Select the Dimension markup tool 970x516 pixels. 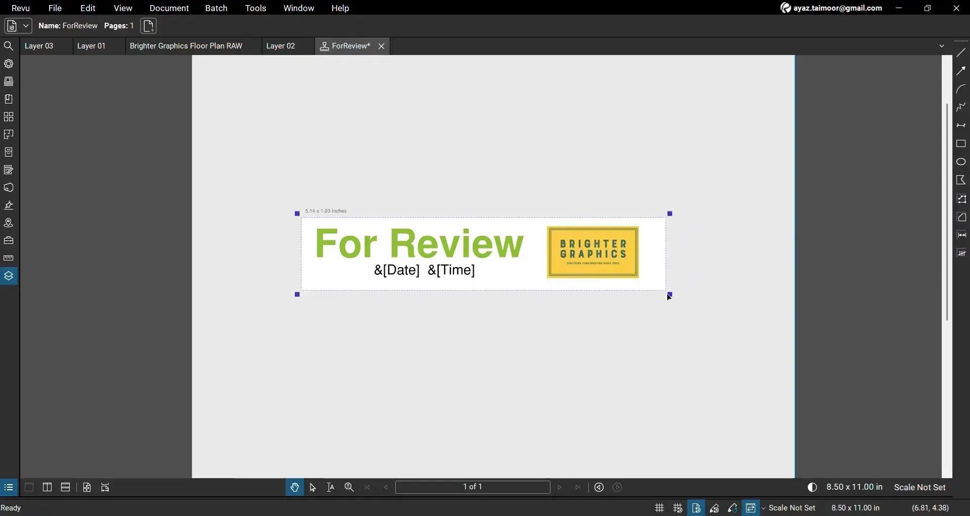coord(961,125)
